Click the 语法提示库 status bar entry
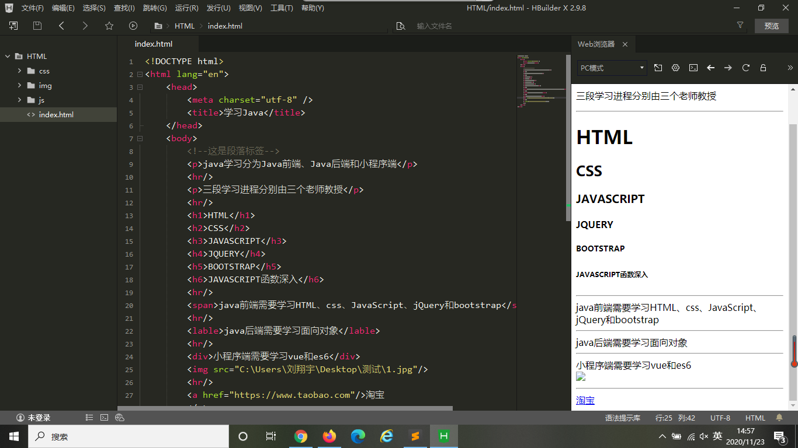The width and height of the screenshot is (798, 448). pyautogui.click(x=623, y=418)
